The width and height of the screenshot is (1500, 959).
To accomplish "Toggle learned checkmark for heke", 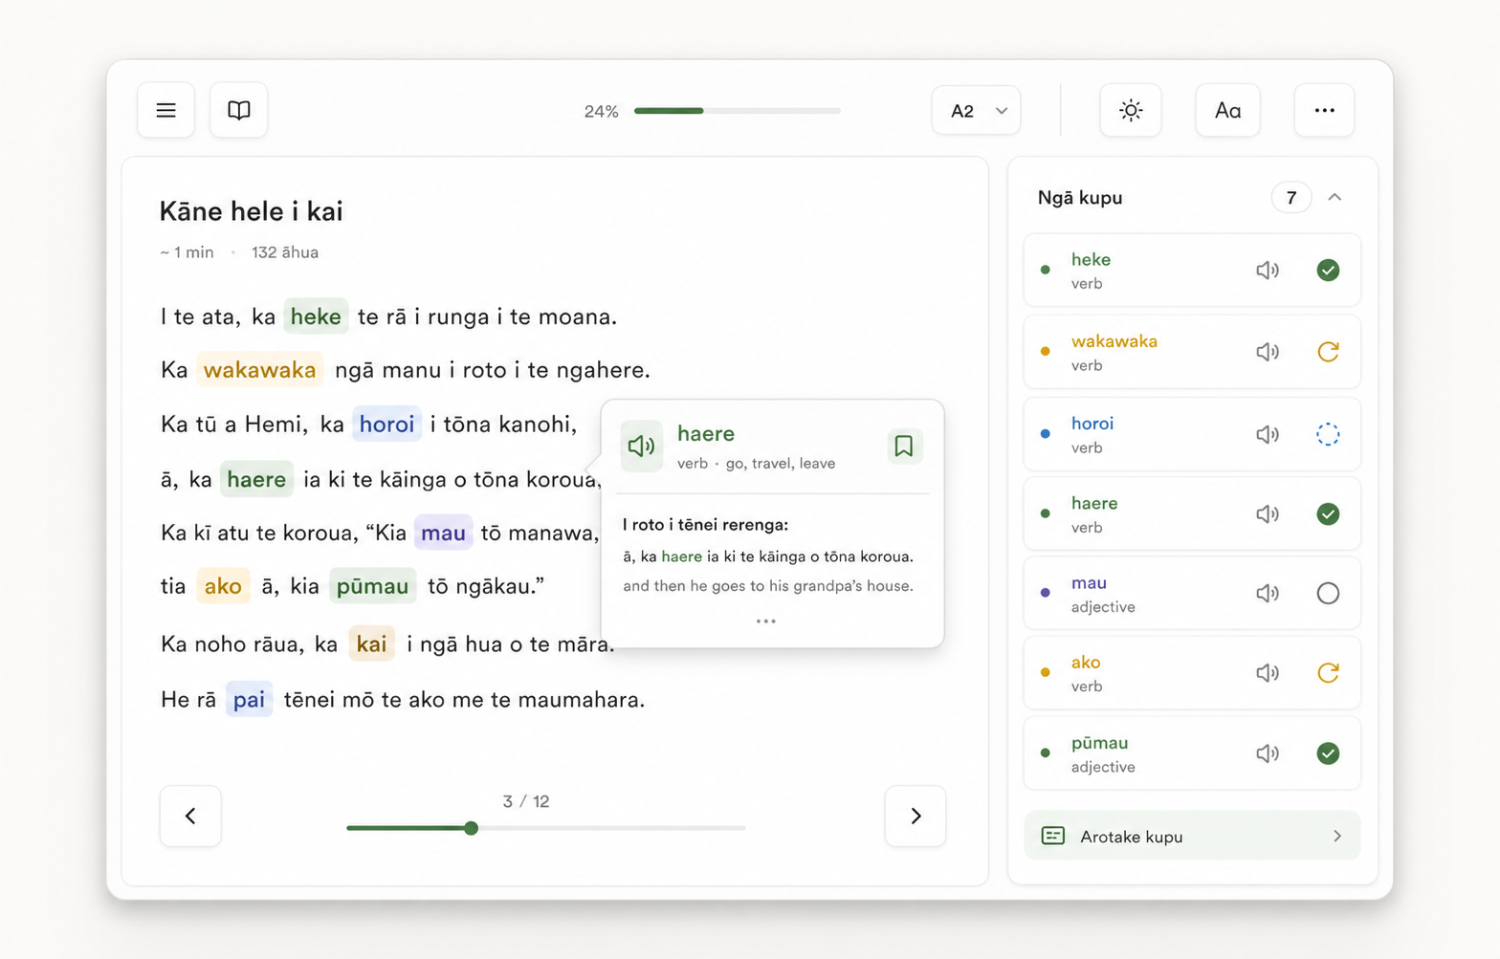I will (x=1328, y=271).
